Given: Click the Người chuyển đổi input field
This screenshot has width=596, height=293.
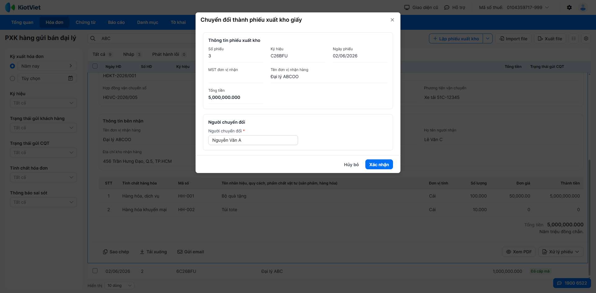Looking at the screenshot, I should (x=253, y=140).
